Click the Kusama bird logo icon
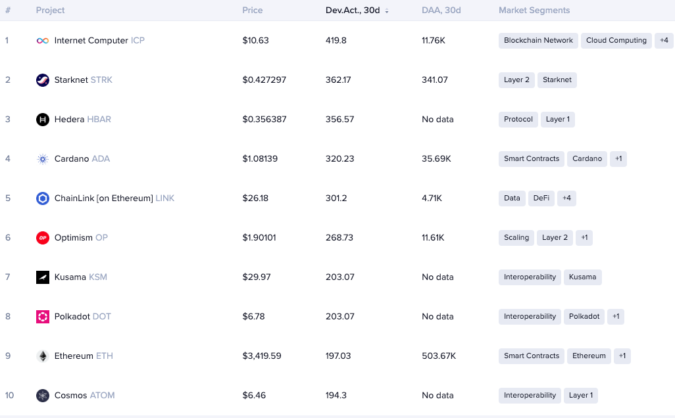675x418 pixels. click(x=43, y=277)
